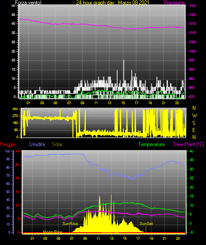Click the tallest solar radiation peak near 13

pyautogui.click(x=111, y=195)
